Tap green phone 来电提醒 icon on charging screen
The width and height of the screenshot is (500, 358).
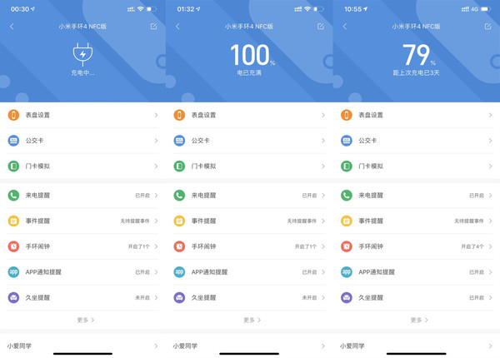(13, 196)
